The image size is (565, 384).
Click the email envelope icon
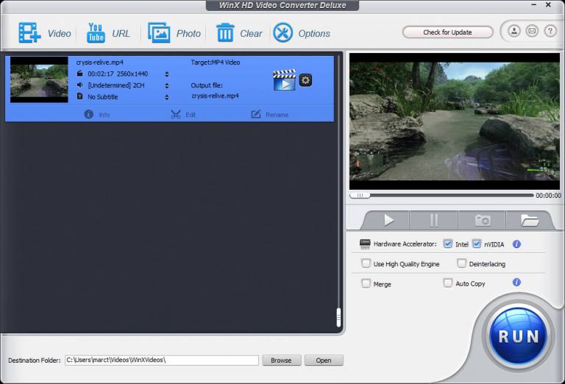click(x=532, y=31)
